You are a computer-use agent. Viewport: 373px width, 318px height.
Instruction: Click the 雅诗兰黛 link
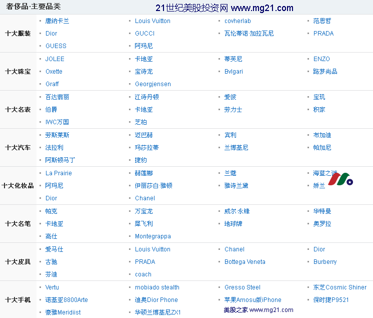pos(236,186)
